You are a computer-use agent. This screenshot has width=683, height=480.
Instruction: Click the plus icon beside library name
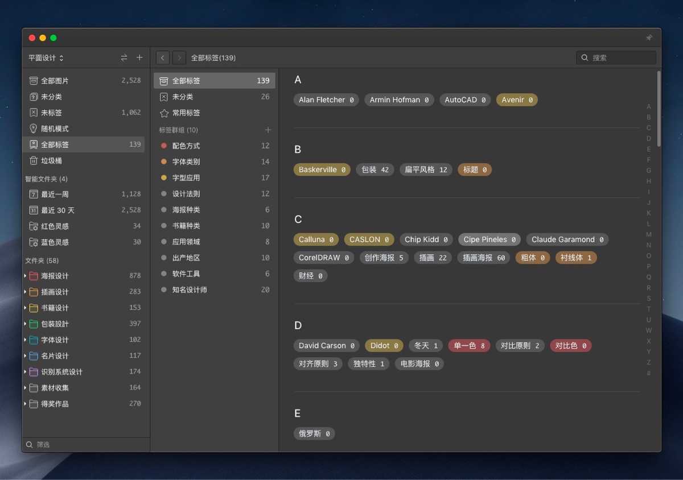pos(139,57)
